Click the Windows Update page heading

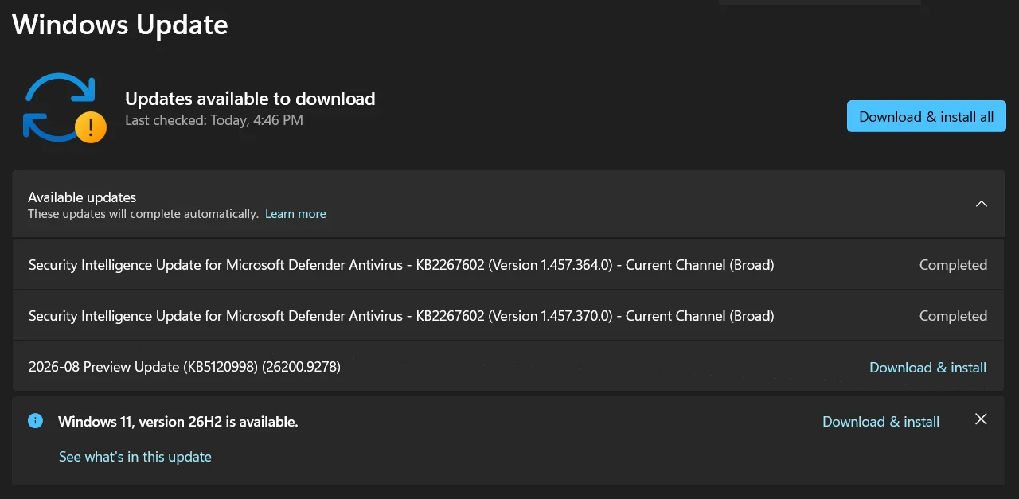pos(120,25)
